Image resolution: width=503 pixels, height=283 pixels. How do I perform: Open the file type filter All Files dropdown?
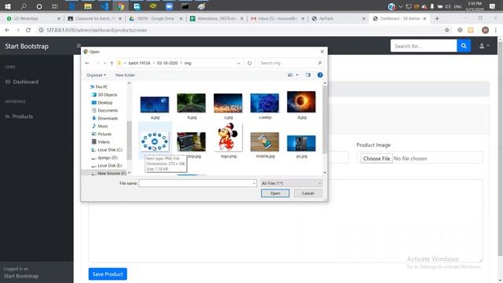tap(292, 183)
